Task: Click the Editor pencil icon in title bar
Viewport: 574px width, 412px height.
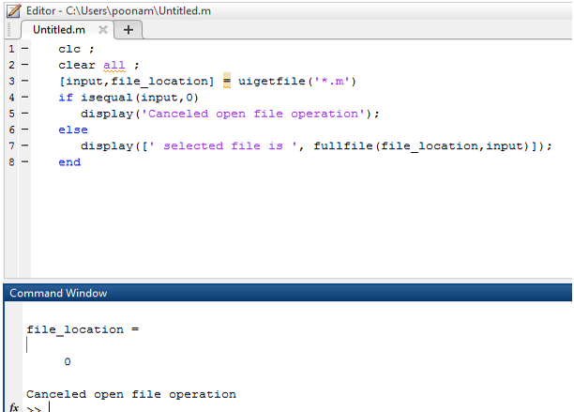Action: pos(13,10)
